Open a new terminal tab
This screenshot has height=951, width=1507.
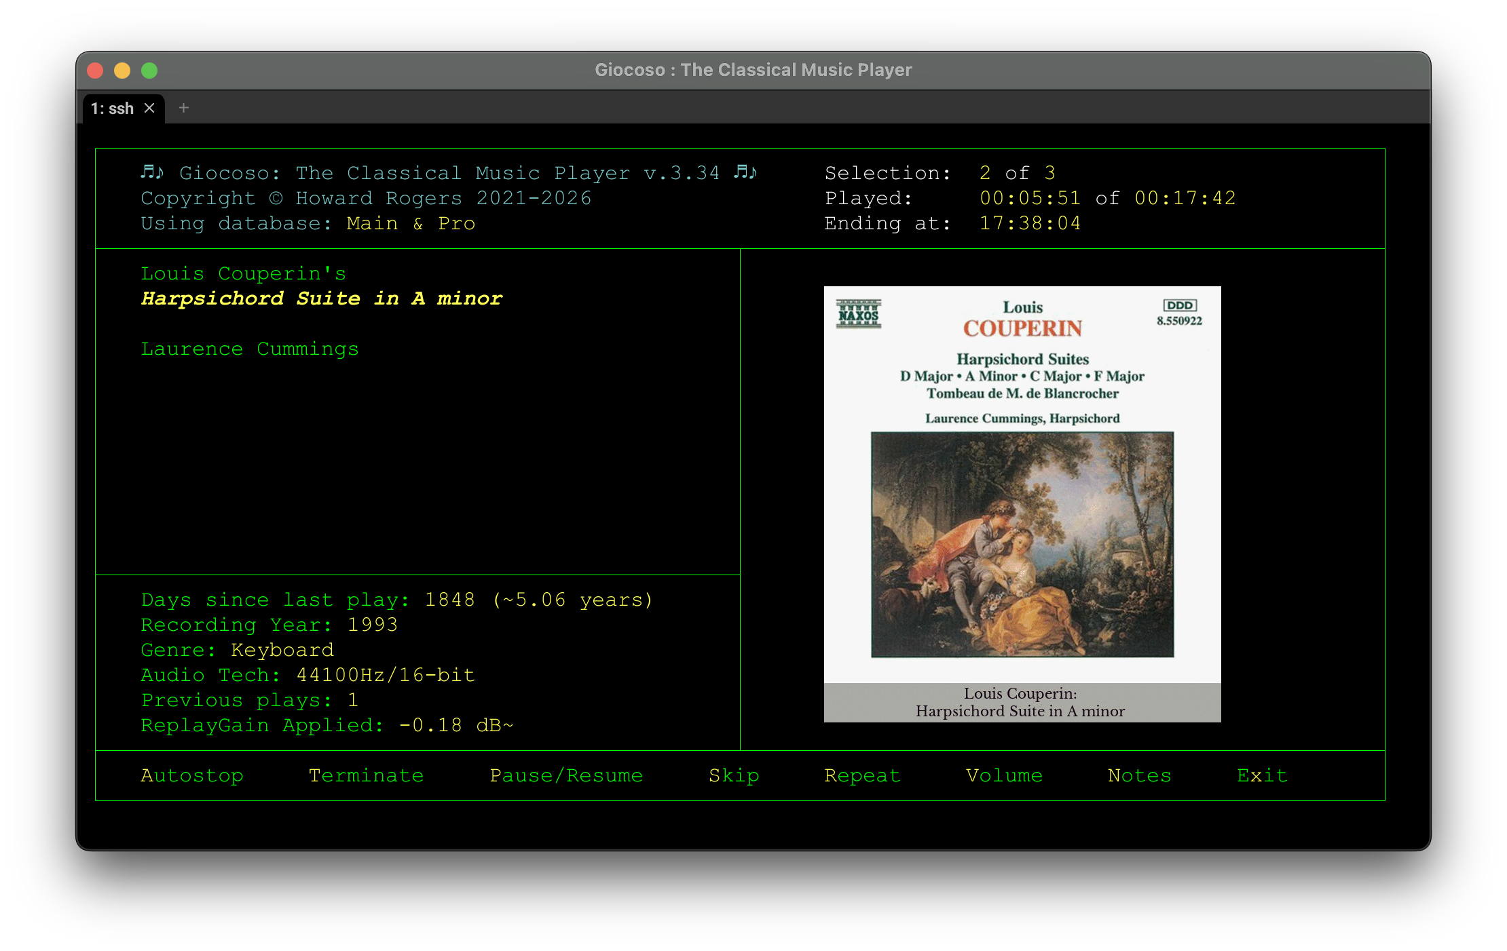(183, 108)
